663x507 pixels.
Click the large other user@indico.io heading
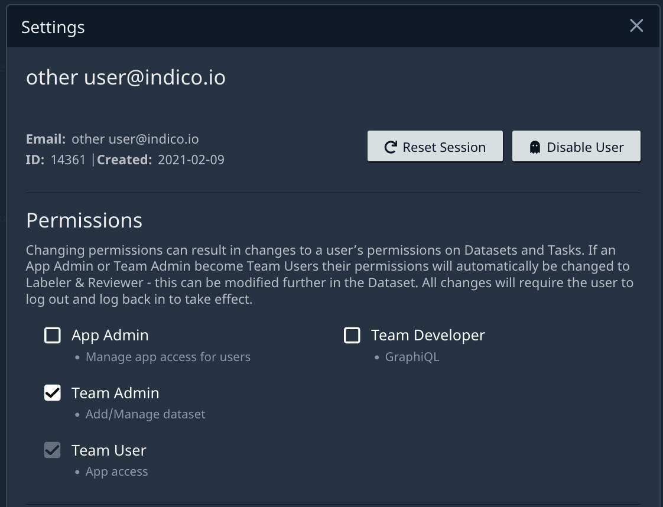(x=125, y=77)
